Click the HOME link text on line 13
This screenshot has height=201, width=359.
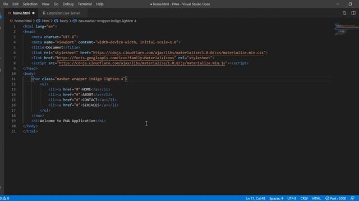(86, 89)
